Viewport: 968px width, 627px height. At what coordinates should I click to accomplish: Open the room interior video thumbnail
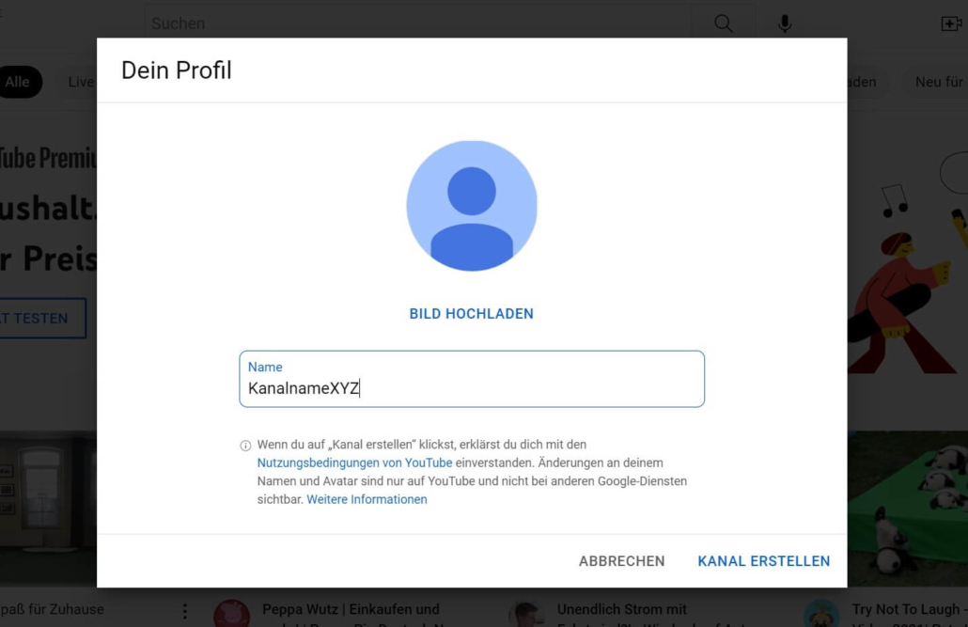click(x=48, y=509)
